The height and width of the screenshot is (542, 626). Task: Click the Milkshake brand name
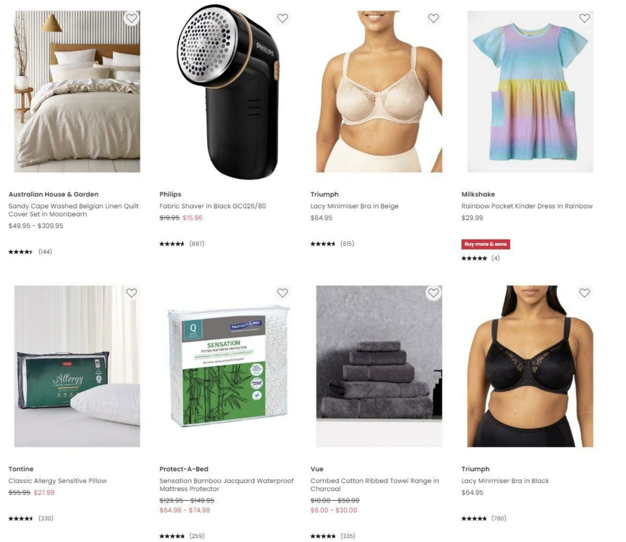(478, 194)
